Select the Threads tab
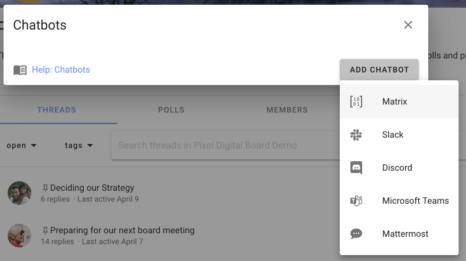Viewport: 466px width, 261px height. [57, 110]
